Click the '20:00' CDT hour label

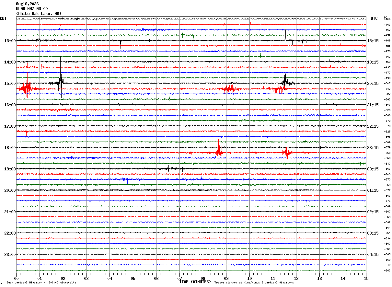coord(10,190)
